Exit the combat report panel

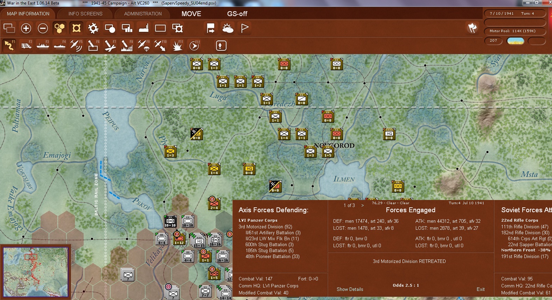coord(481,289)
